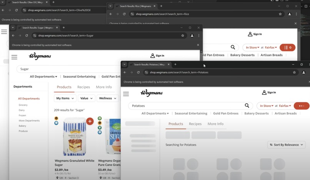
Task: Click search magnifier in Rice window
Action: click(233, 47)
